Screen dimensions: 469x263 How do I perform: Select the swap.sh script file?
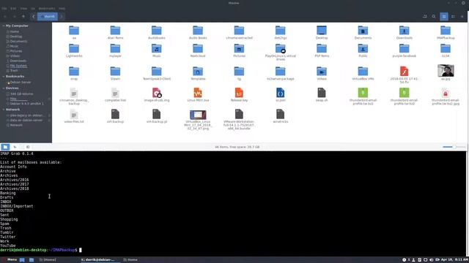point(322,95)
